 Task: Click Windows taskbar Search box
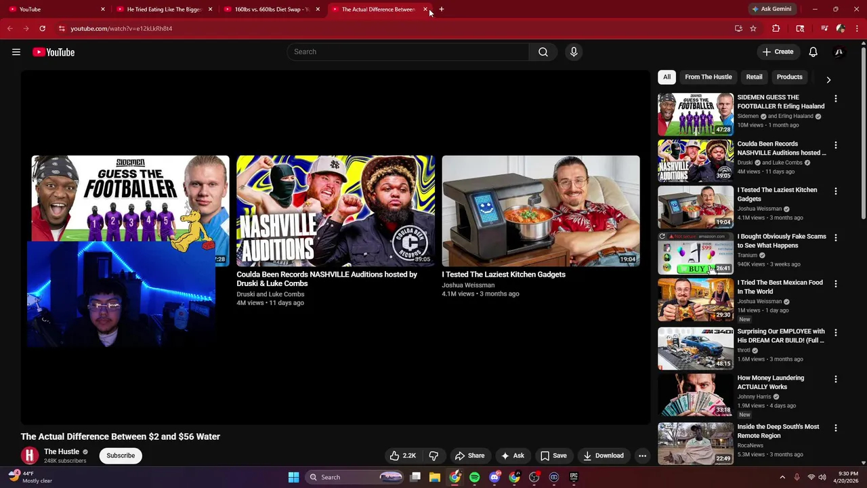point(354,477)
